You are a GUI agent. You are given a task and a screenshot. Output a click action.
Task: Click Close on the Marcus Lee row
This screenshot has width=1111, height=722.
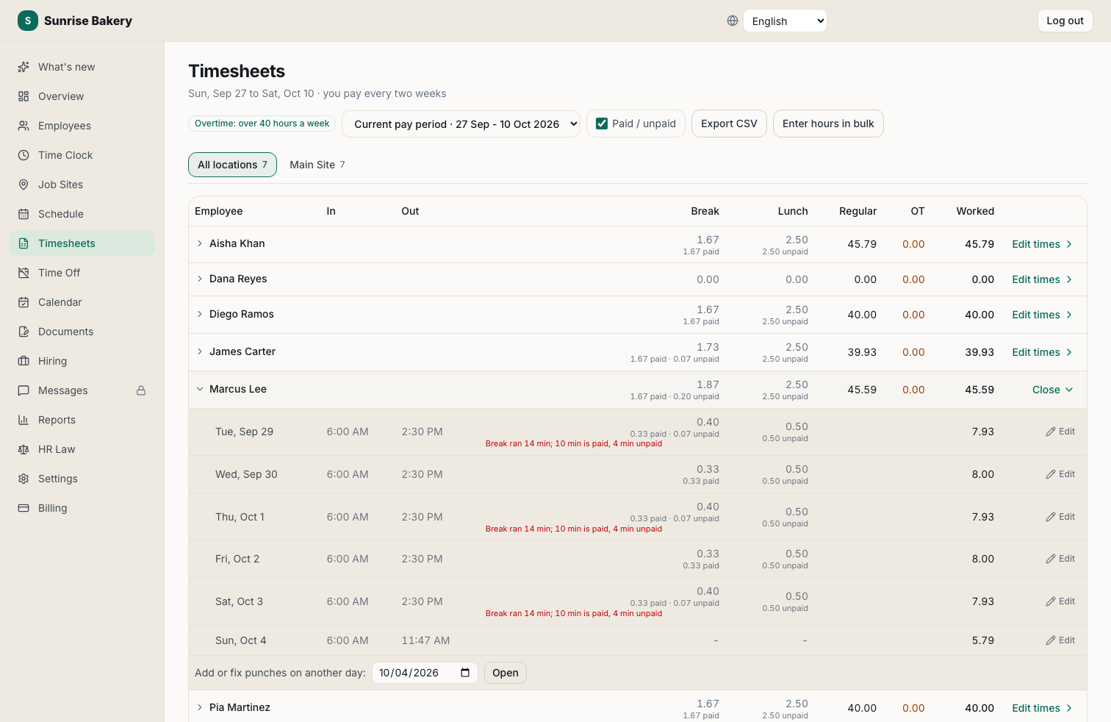pos(1052,390)
